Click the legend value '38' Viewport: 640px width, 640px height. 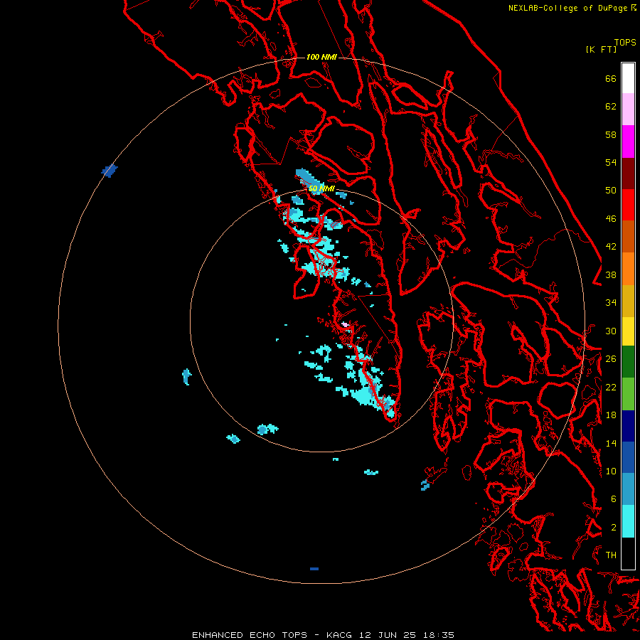coord(611,274)
